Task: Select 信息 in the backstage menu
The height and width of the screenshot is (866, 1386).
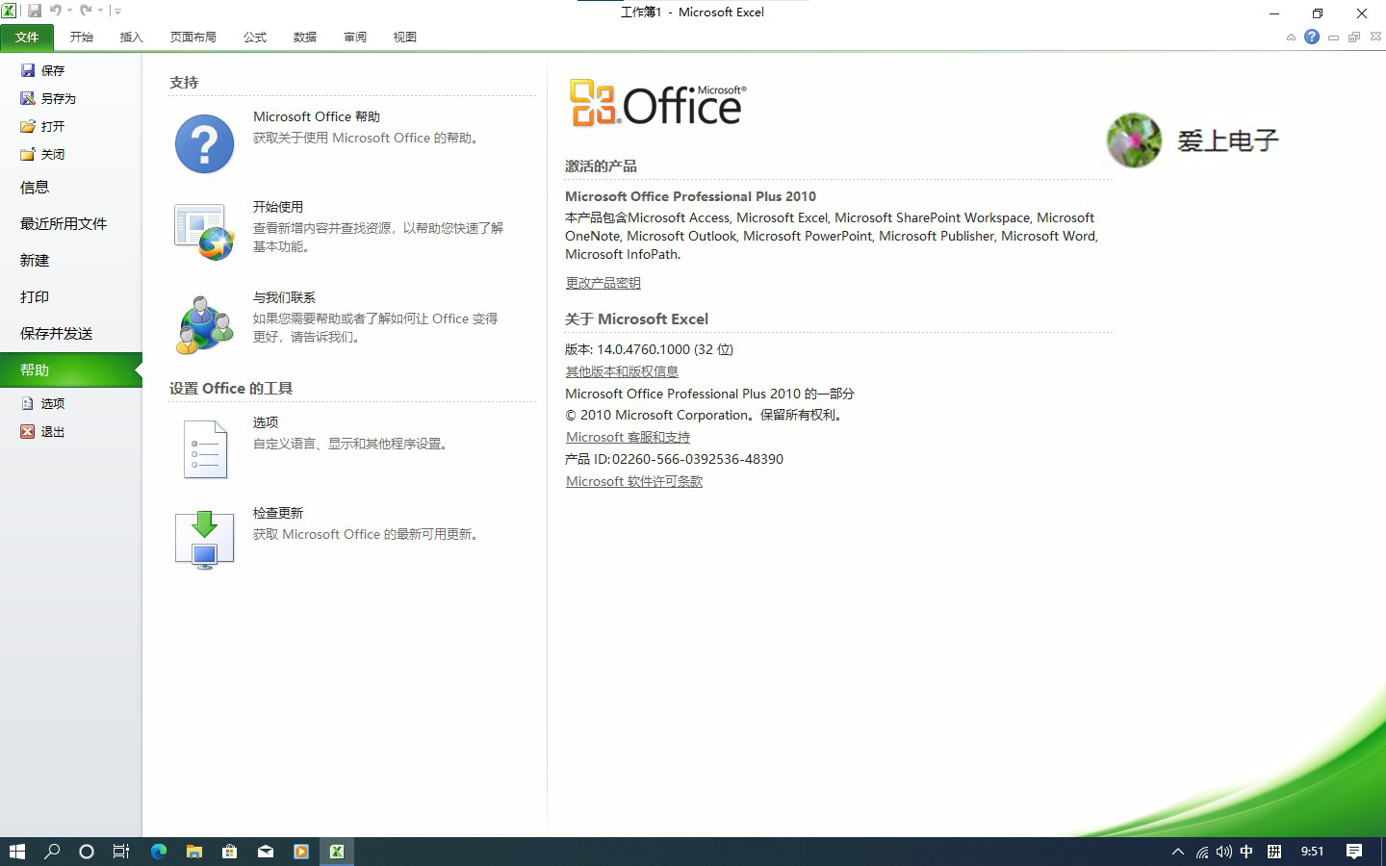Action: coord(71,188)
